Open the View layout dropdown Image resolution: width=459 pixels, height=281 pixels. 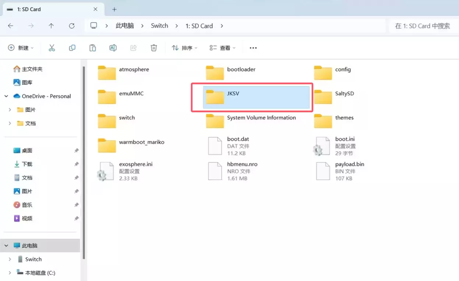point(222,48)
